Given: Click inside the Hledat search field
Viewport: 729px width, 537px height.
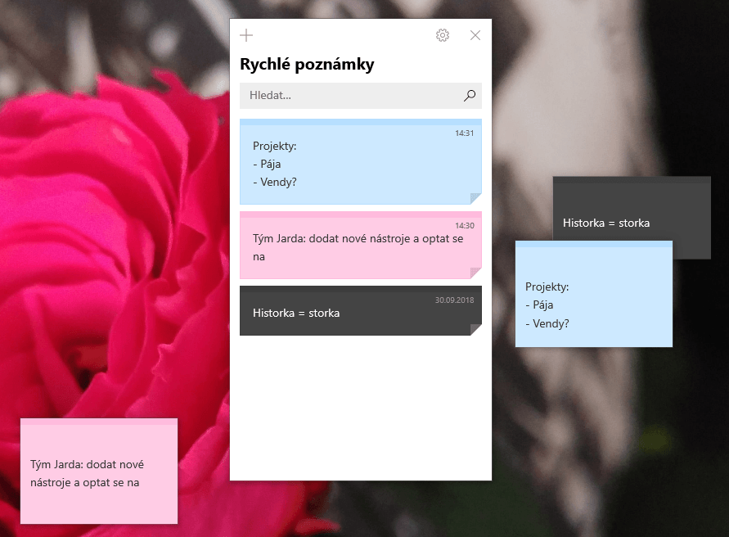Looking at the screenshot, I should 344,96.
